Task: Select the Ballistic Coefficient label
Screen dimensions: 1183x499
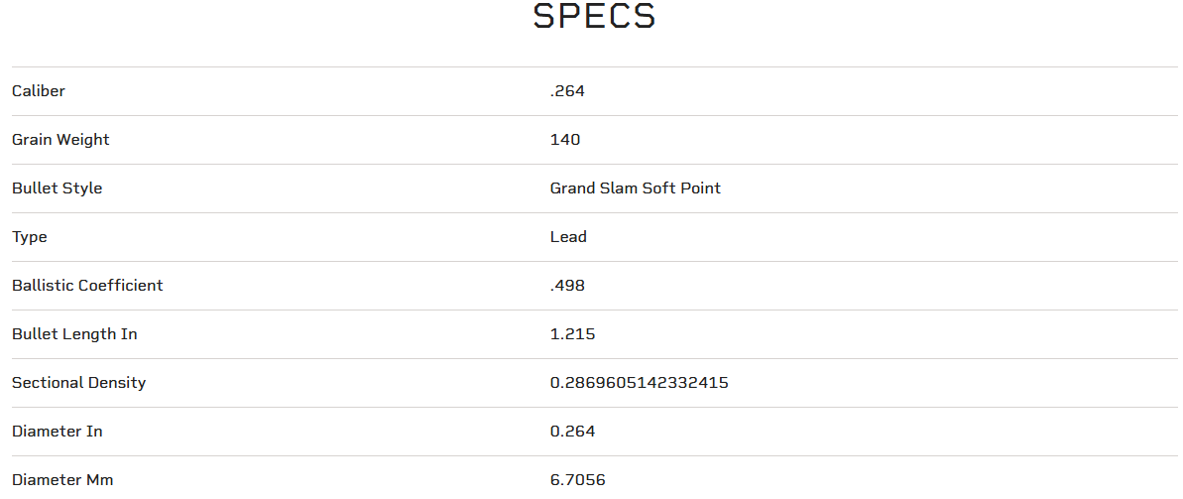Action: [x=87, y=286]
